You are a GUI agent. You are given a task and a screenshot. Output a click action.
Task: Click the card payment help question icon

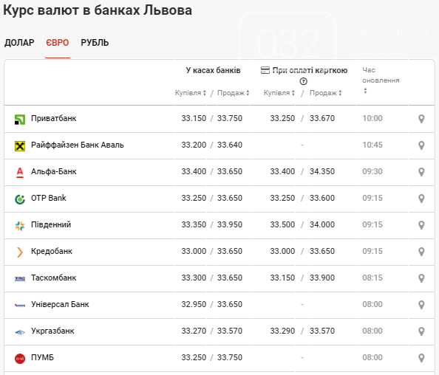click(303, 81)
